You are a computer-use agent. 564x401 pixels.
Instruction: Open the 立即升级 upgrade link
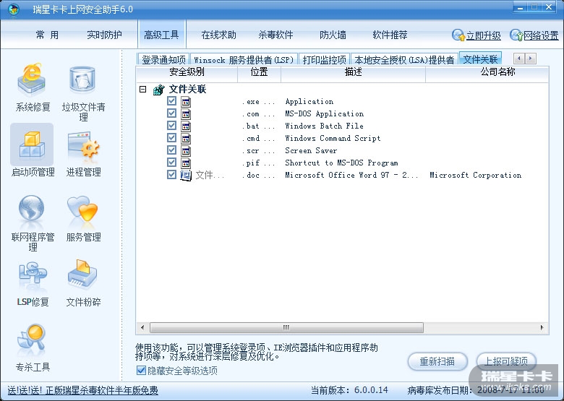pos(484,36)
